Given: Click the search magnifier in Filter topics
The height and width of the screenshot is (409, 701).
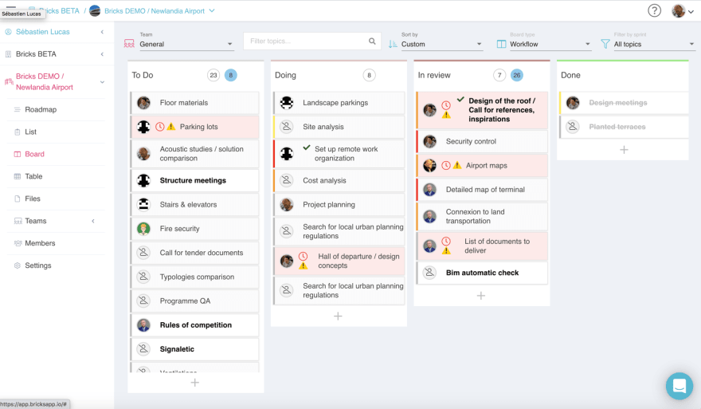Looking at the screenshot, I should [372, 41].
